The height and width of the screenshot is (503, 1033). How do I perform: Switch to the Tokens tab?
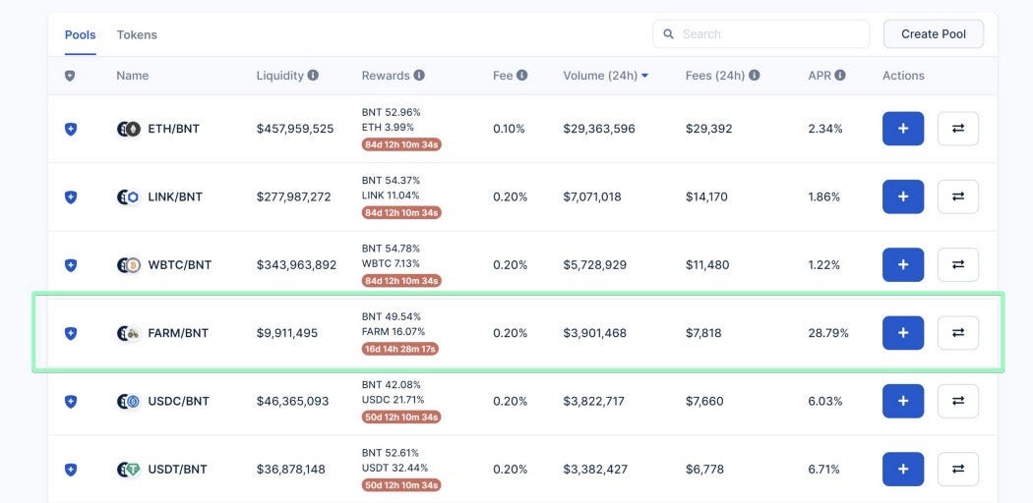[x=137, y=34]
